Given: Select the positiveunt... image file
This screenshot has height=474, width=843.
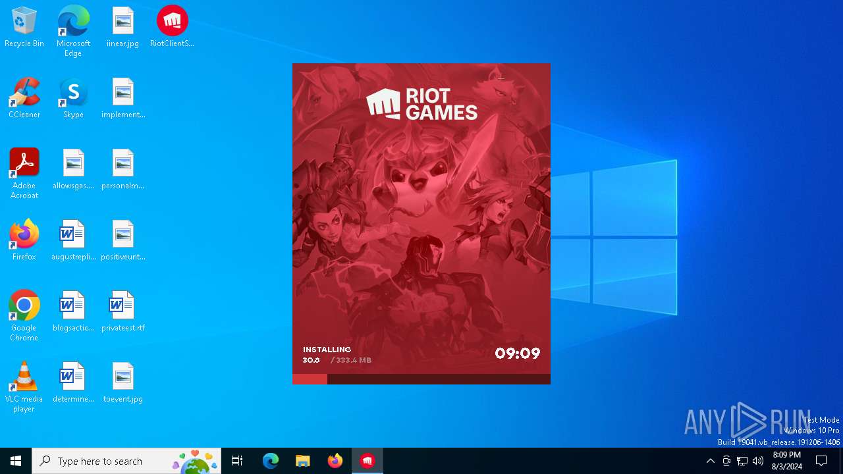Looking at the screenshot, I should click(123, 241).
